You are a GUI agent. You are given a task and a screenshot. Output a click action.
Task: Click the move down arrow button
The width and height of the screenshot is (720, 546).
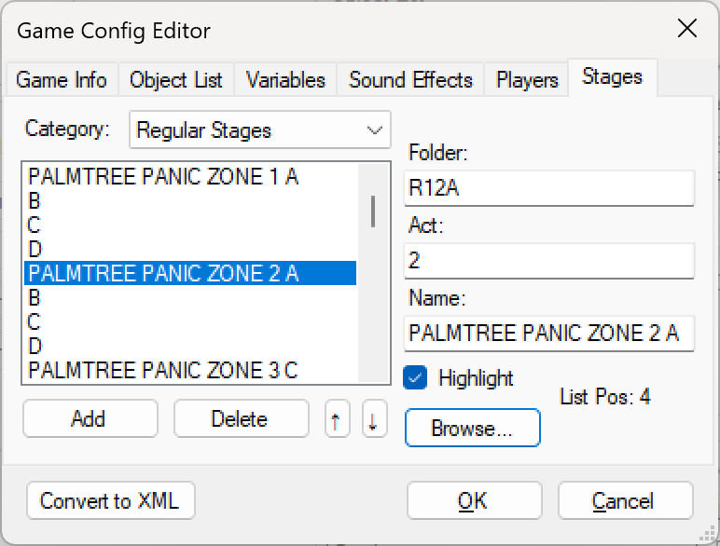point(373,419)
